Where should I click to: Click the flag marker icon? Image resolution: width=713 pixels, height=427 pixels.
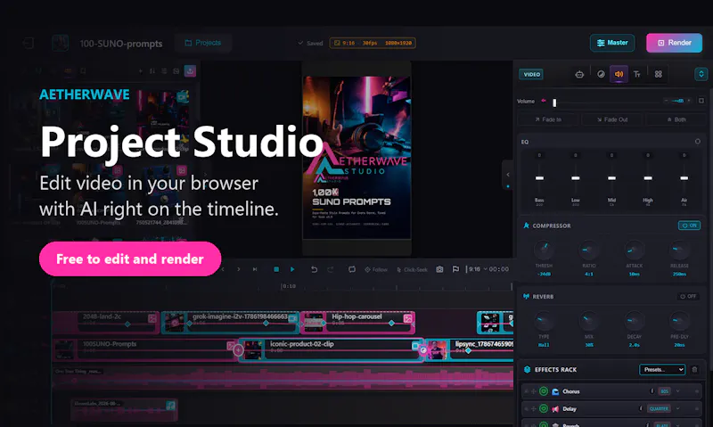(x=455, y=269)
